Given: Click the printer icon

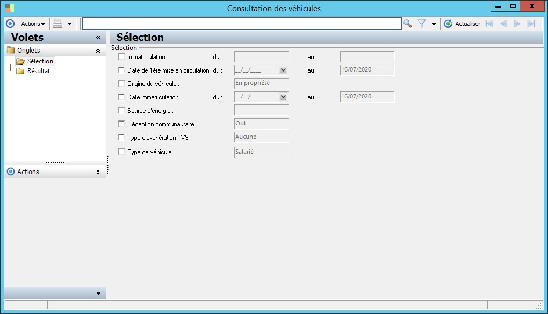Looking at the screenshot, I should [57, 24].
